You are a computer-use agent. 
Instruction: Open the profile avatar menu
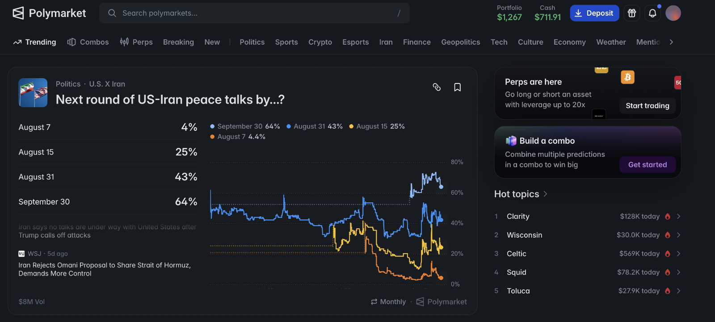click(673, 13)
